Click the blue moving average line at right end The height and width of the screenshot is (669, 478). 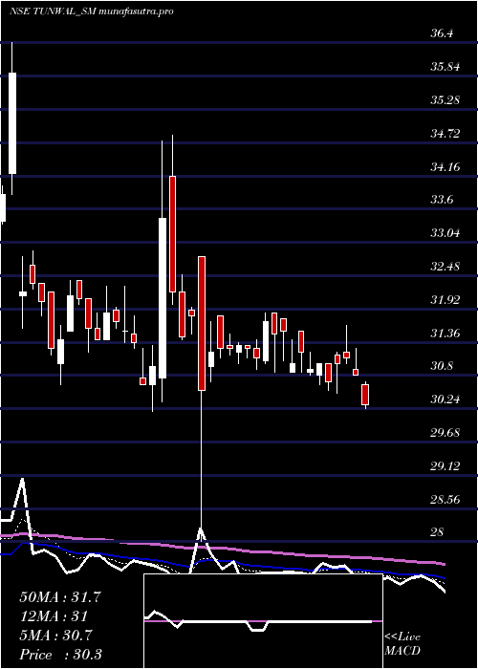point(442,577)
